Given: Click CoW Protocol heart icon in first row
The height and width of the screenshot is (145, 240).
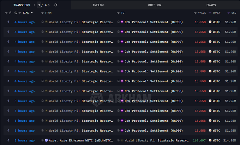Looking at the screenshot, I should click(122, 22).
